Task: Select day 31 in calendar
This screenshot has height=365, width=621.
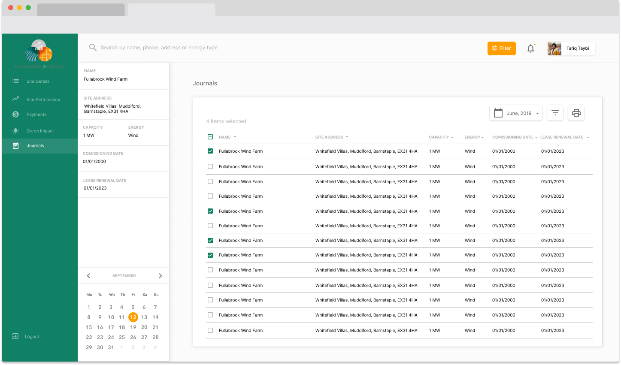Action: click(x=111, y=347)
